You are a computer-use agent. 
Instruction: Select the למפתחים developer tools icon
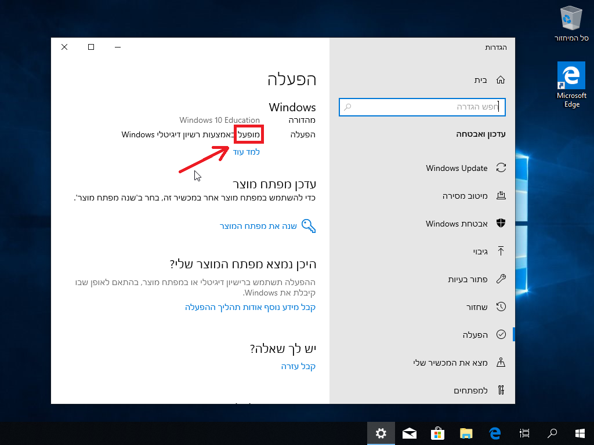(501, 390)
